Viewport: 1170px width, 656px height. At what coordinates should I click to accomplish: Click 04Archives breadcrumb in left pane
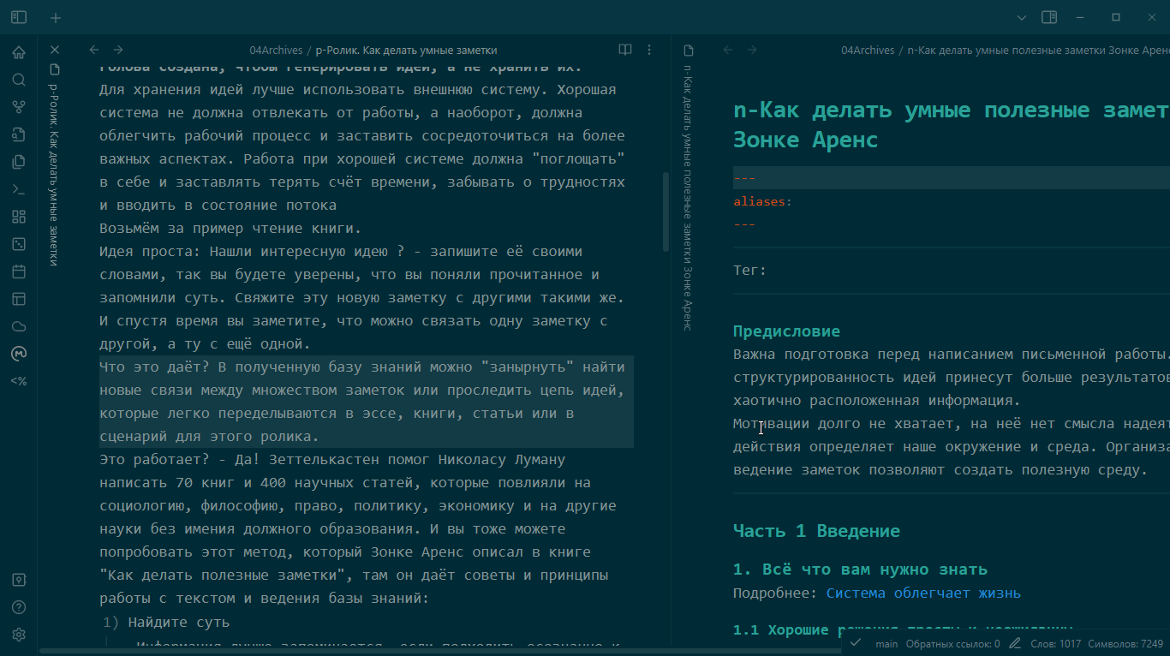click(x=277, y=51)
